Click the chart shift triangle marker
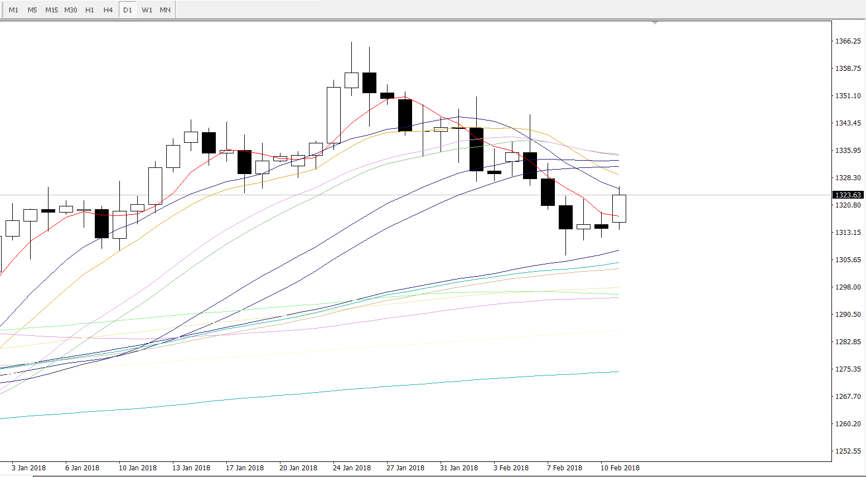Screen dimensions: 866x477 pyautogui.click(x=655, y=23)
